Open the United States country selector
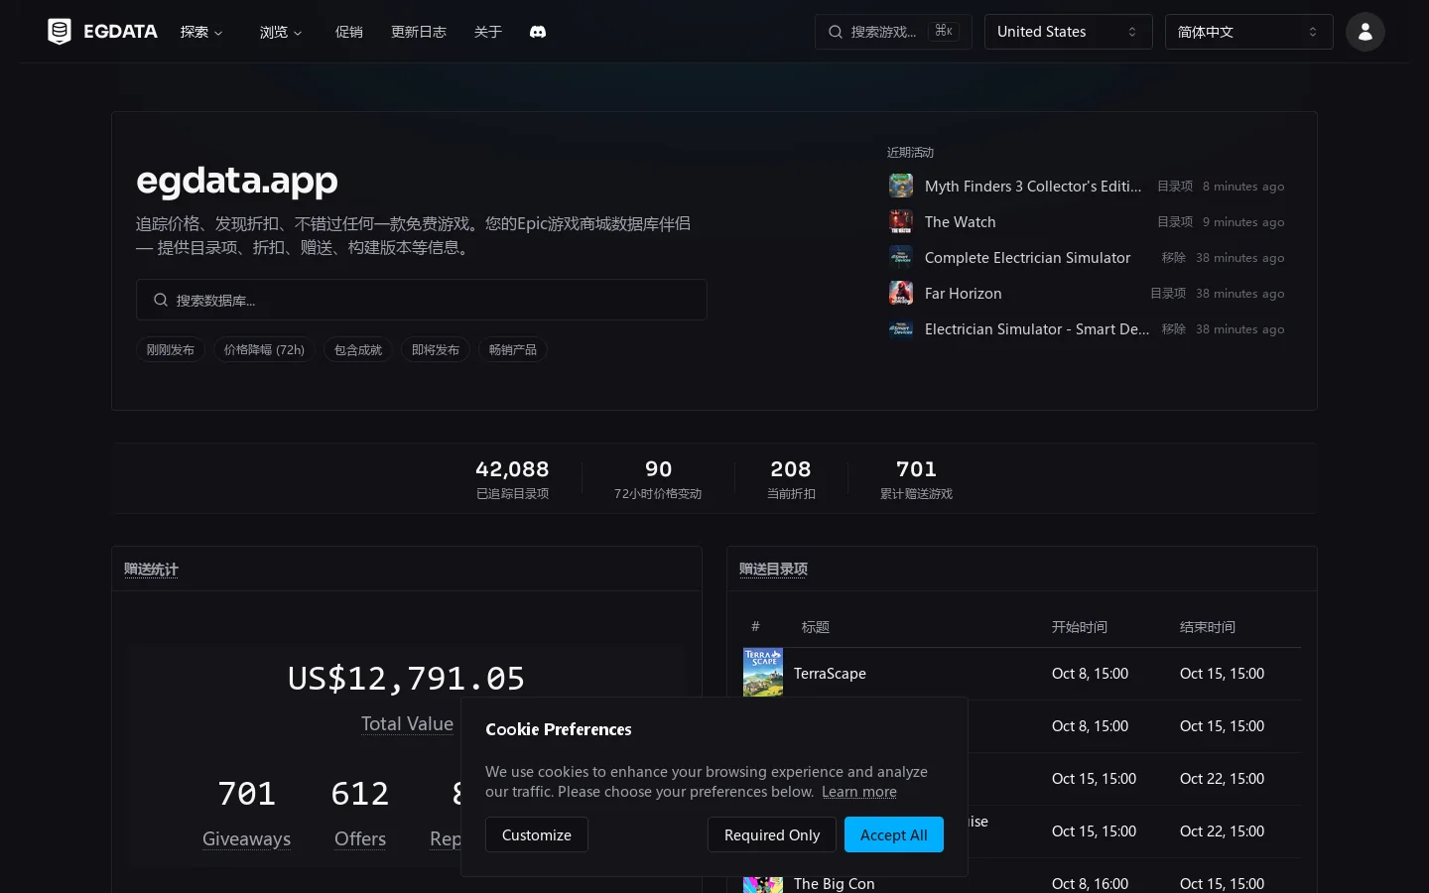This screenshot has width=1429, height=893. (x=1068, y=32)
